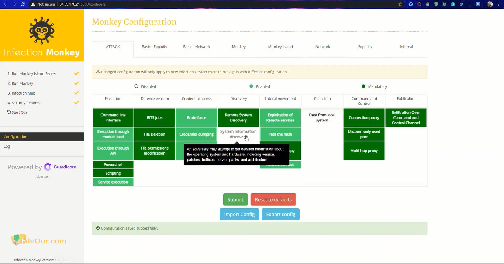Viewport: 504px width, 264px height.
Task: Click the Lateral movement column header
Action: tap(280, 99)
